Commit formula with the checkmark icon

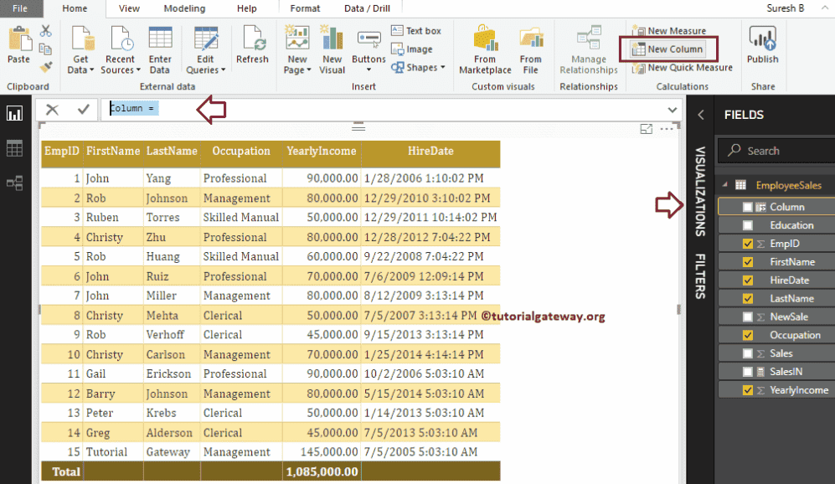click(83, 110)
